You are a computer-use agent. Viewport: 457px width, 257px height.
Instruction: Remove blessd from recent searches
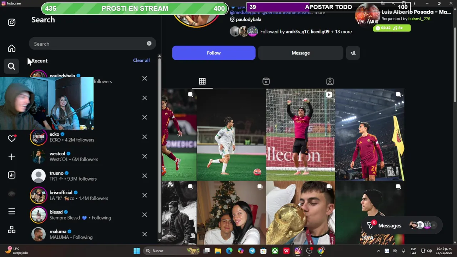pyautogui.click(x=145, y=215)
